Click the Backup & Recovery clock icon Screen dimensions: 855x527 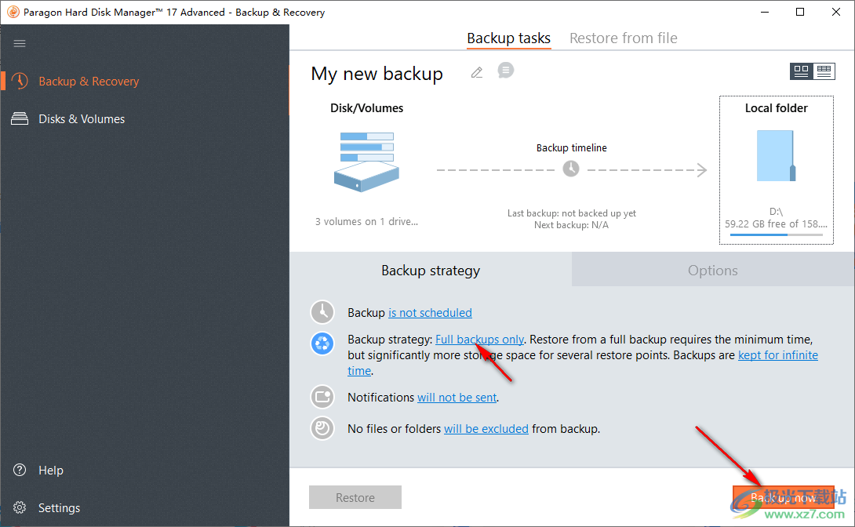pos(20,82)
